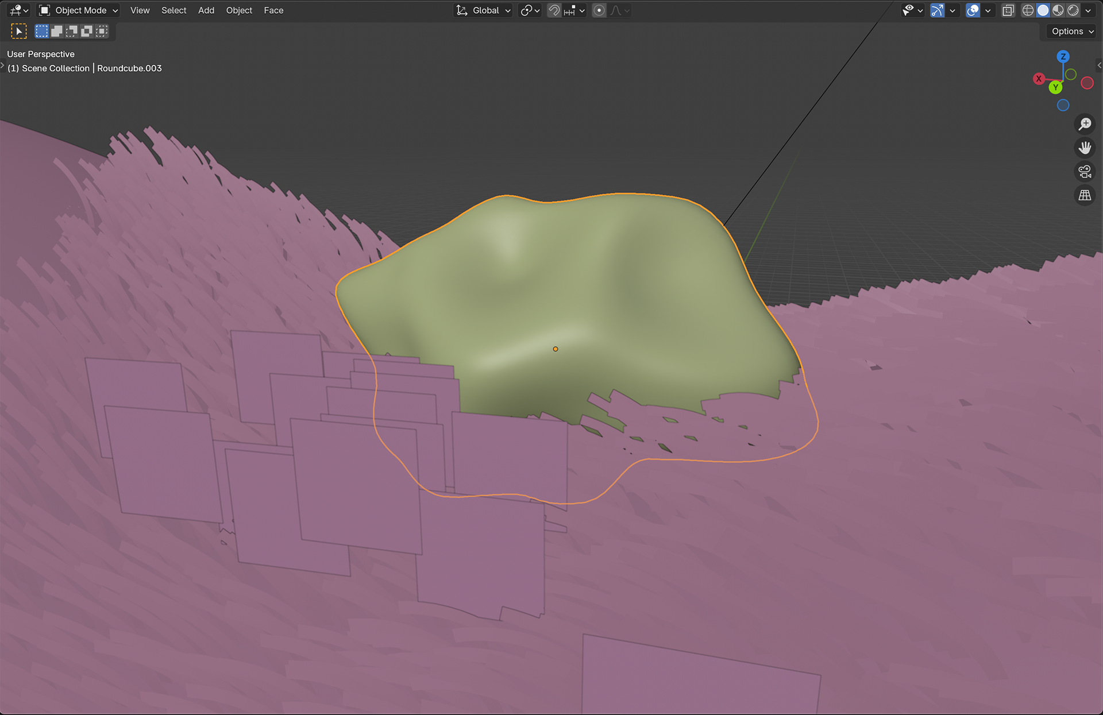The image size is (1103, 715).
Task: Enable the Snap magnet button
Action: 554,10
